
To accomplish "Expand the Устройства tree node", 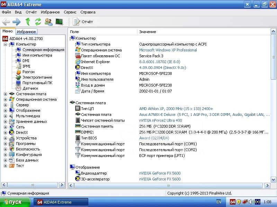I will click(x=6, y=138).
